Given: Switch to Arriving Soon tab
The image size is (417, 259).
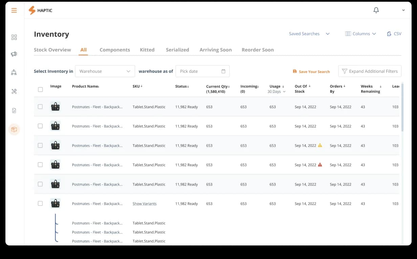Looking at the screenshot, I should [x=216, y=50].
